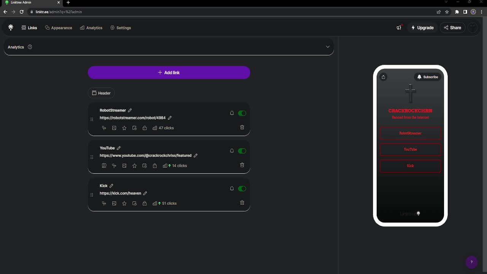The width and height of the screenshot is (487, 274).
Task: Lock the Kick link
Action: coord(145,203)
